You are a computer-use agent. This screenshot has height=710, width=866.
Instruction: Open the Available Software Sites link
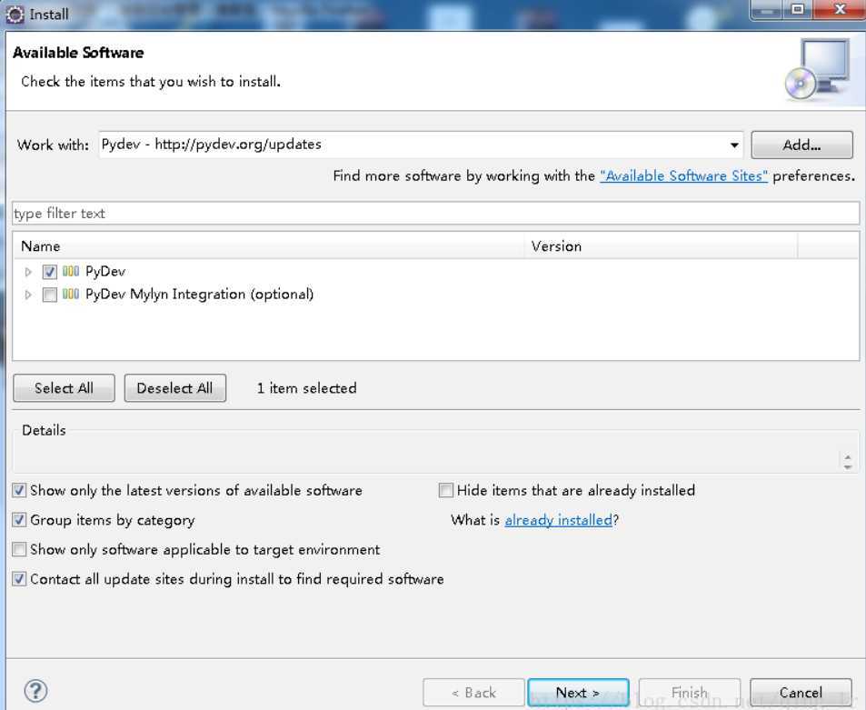click(x=683, y=175)
